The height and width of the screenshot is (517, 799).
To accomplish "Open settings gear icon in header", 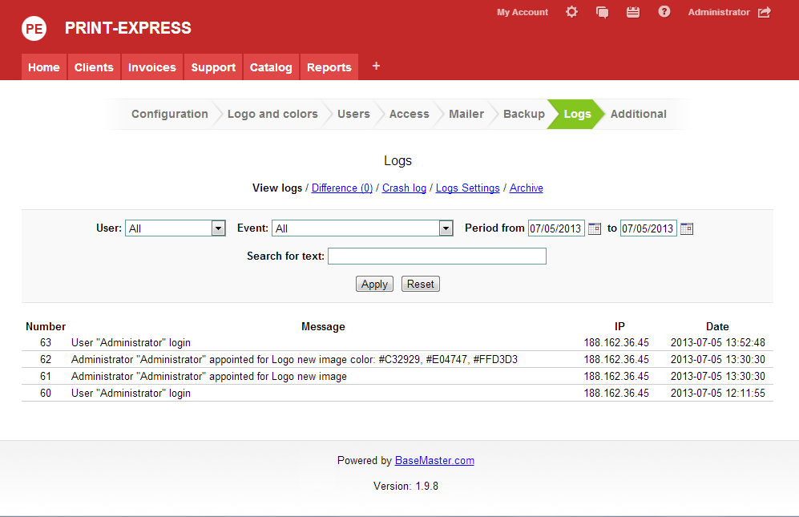I will click(x=571, y=12).
